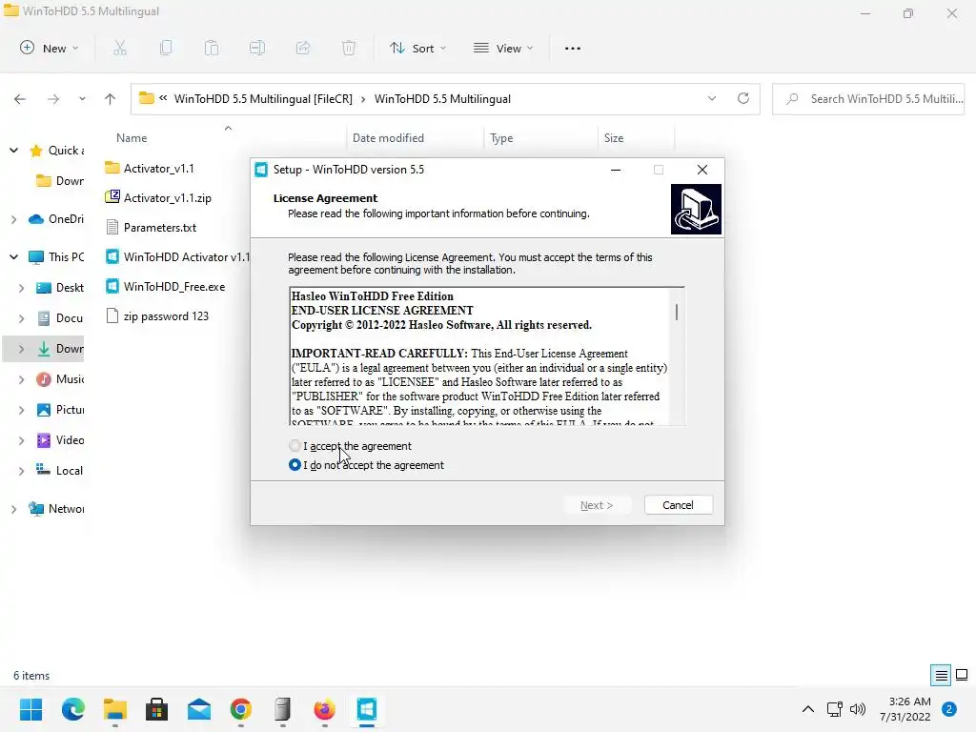Screen dimensions: 976x732
Task: Select "I accept the agreement" radio button
Action: pos(295,446)
